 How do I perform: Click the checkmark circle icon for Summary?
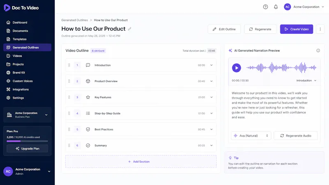(x=88, y=146)
